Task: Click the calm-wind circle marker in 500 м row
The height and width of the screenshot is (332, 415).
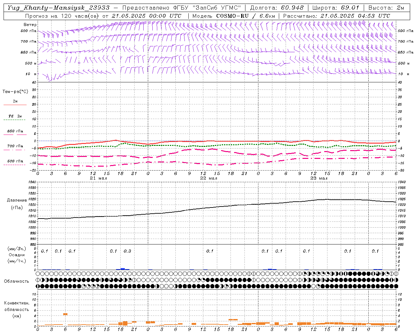Action: (x=79, y=63)
